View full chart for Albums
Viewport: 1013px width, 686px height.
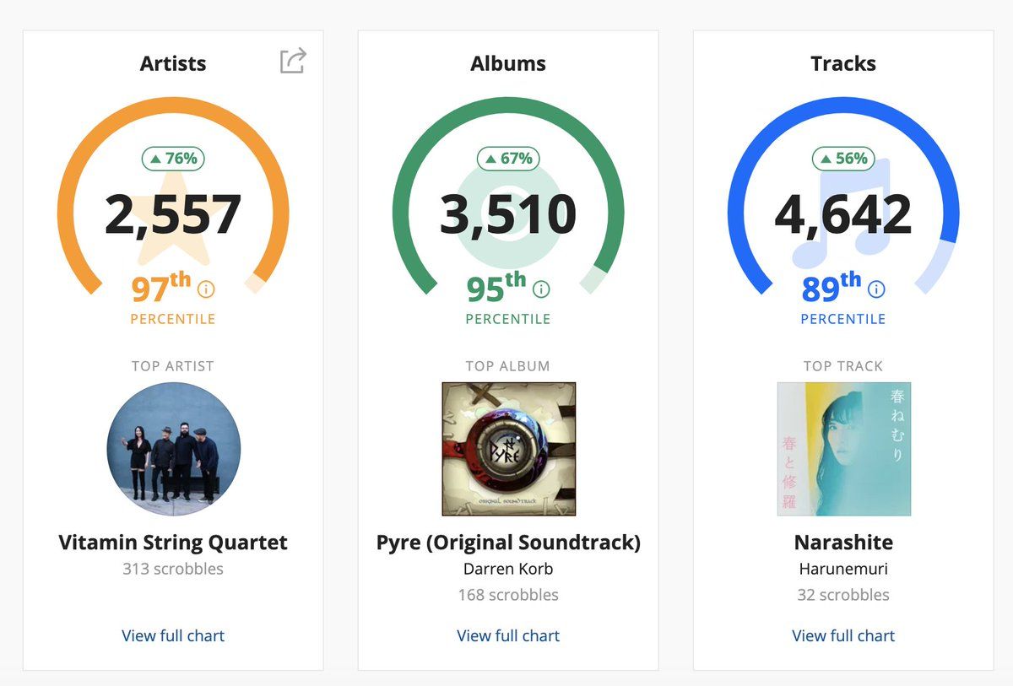(x=508, y=635)
